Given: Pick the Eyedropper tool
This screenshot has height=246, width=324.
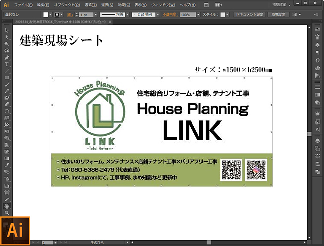Looking at the screenshot, I should (7, 165).
